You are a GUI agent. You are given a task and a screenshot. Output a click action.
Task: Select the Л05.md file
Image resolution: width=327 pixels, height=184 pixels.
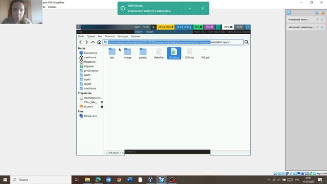[x=190, y=53]
